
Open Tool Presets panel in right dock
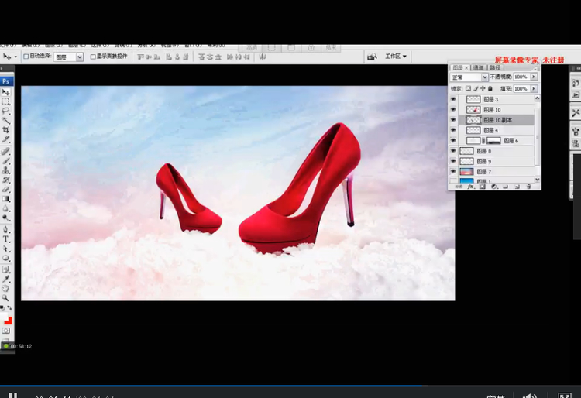click(576, 113)
